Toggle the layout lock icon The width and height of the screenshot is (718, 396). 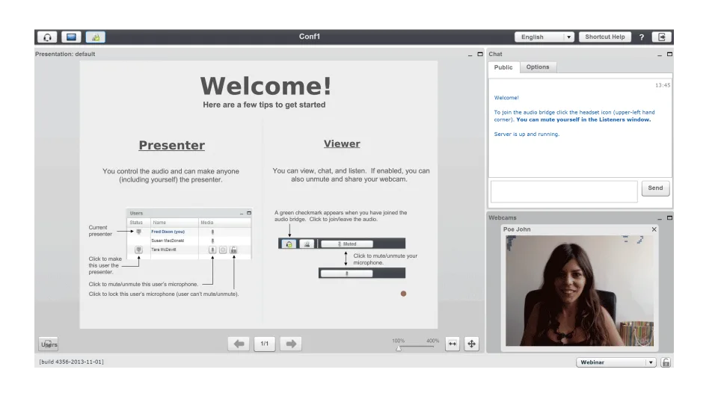point(666,362)
